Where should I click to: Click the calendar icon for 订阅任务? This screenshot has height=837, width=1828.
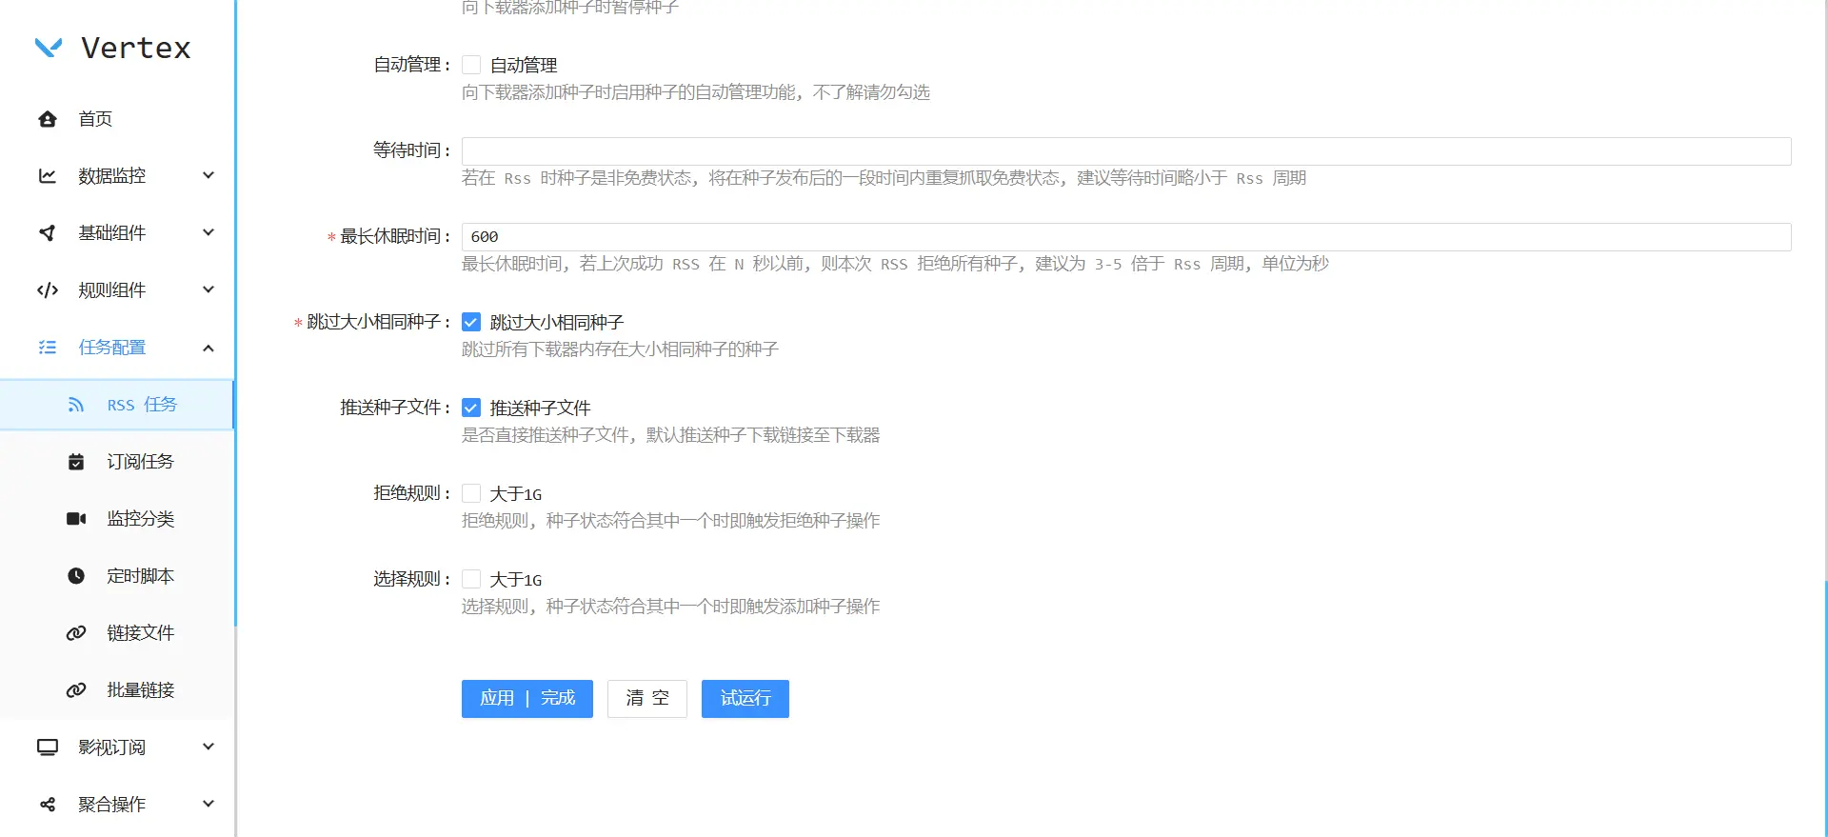pos(76,462)
